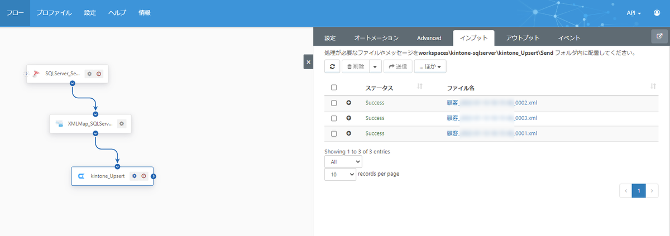Open the 0002.xml file link

(492, 103)
